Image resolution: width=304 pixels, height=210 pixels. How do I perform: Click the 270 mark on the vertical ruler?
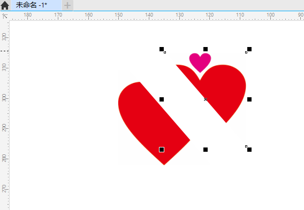(4, 189)
